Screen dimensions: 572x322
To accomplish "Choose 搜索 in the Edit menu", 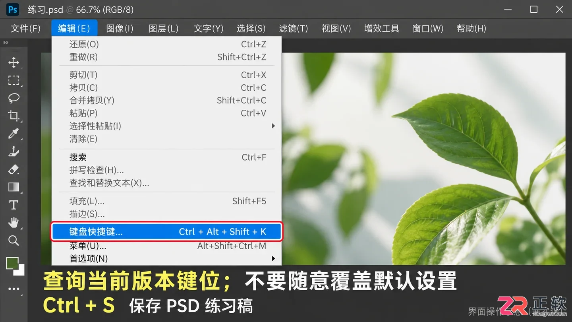I will coord(166,157).
